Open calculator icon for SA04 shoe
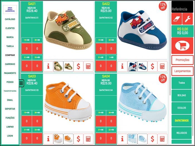 tap(162, 139)
